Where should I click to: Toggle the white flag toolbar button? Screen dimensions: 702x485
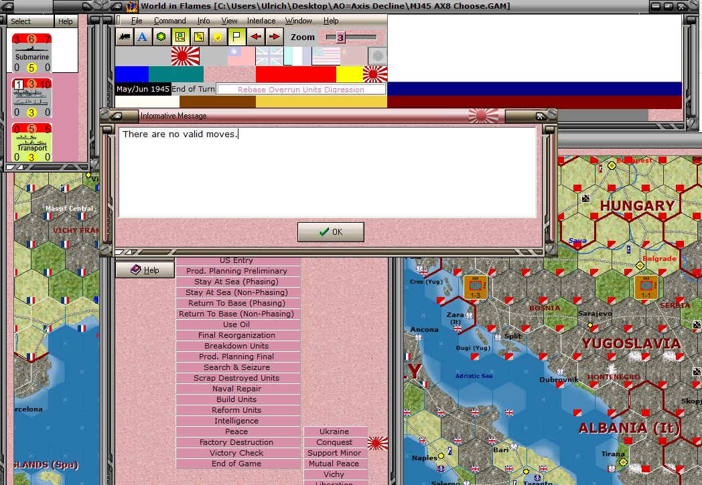pyautogui.click(x=236, y=37)
